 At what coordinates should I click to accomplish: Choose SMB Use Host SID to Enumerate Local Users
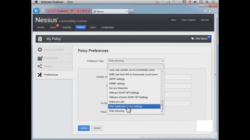pos(134,74)
